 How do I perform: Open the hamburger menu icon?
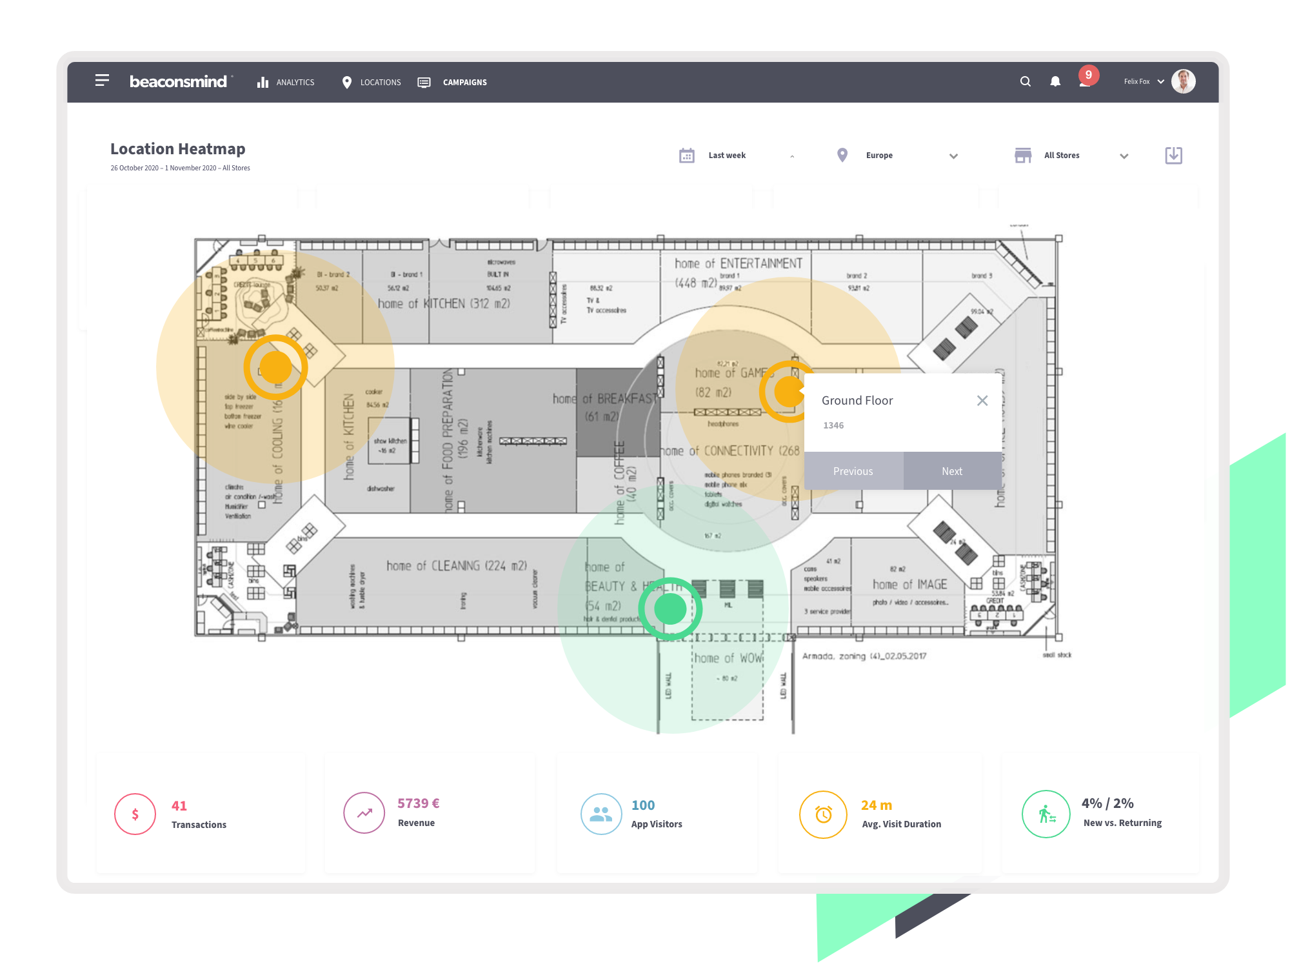pyautogui.click(x=102, y=81)
